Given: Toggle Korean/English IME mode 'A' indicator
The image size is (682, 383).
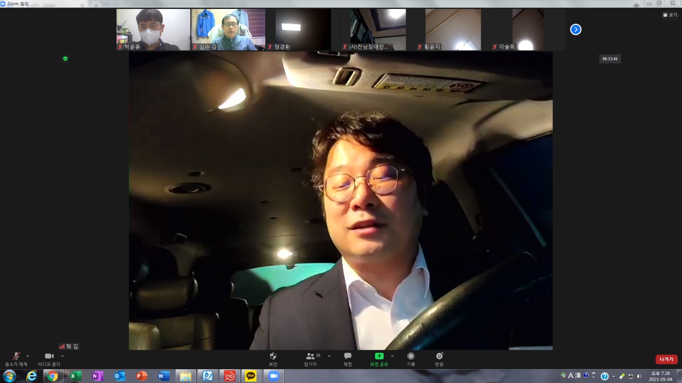Looking at the screenshot, I should (x=571, y=375).
